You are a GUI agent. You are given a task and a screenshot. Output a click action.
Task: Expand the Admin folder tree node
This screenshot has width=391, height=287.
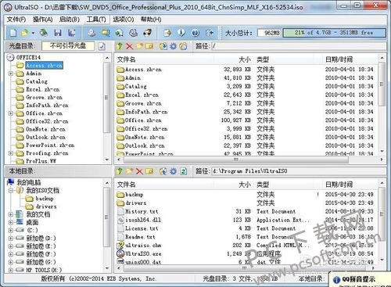[x=11, y=74]
